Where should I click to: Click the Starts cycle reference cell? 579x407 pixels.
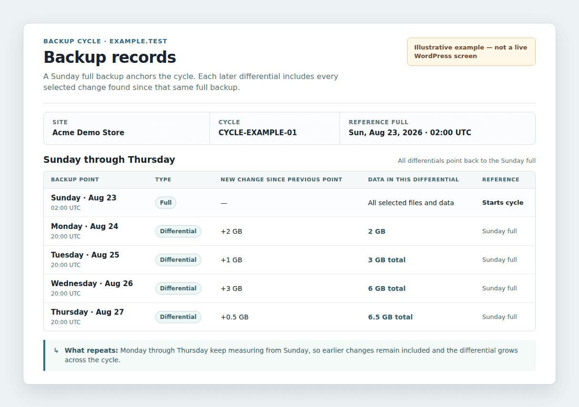(x=503, y=203)
